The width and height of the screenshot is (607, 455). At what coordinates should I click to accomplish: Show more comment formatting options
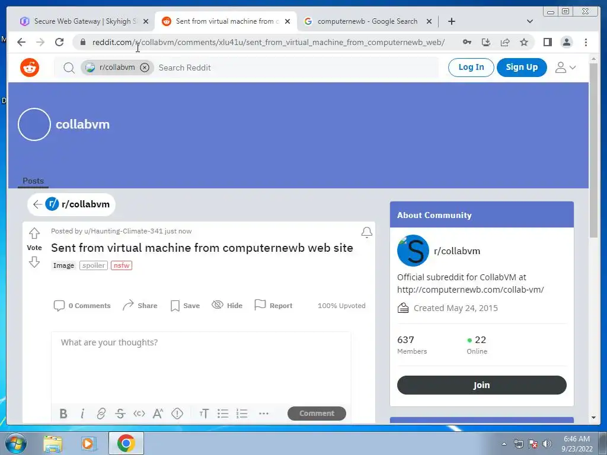(x=264, y=414)
